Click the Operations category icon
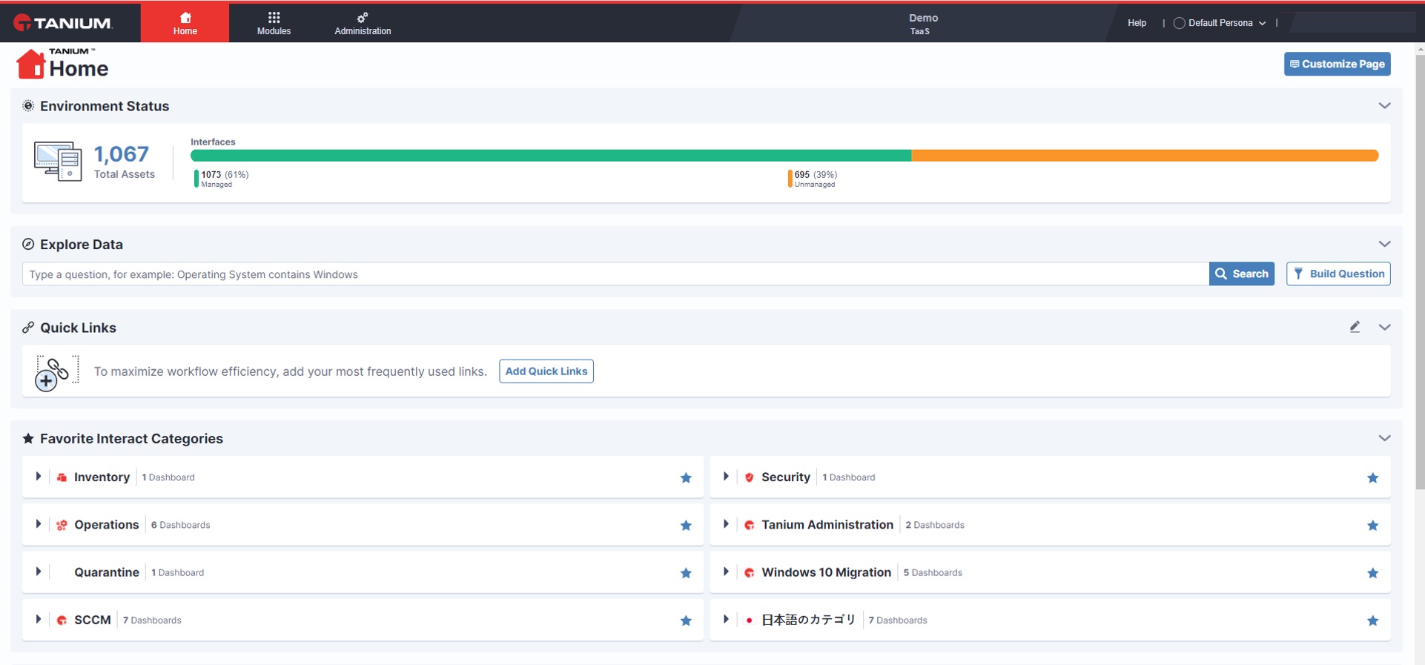This screenshot has width=1425, height=665. (62, 525)
